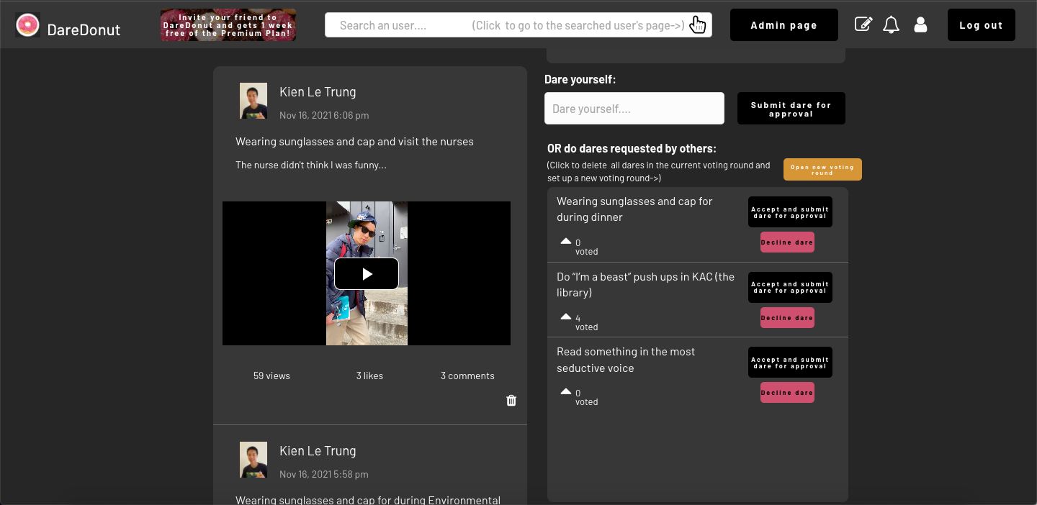Screen dimensions: 1037x505
Task: Accept the sunglasses and cap dinner dare
Action: tap(790, 212)
